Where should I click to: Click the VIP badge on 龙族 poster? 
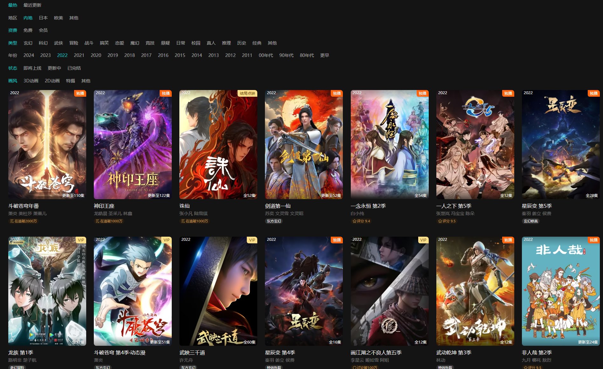tap(81, 240)
